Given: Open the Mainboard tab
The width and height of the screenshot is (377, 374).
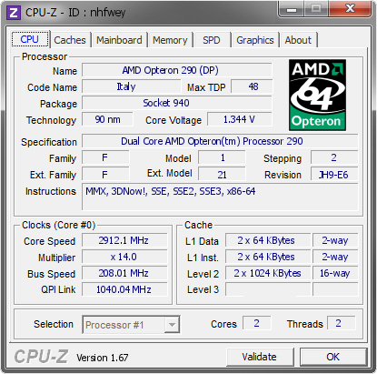Looking at the screenshot, I should click(x=119, y=40).
